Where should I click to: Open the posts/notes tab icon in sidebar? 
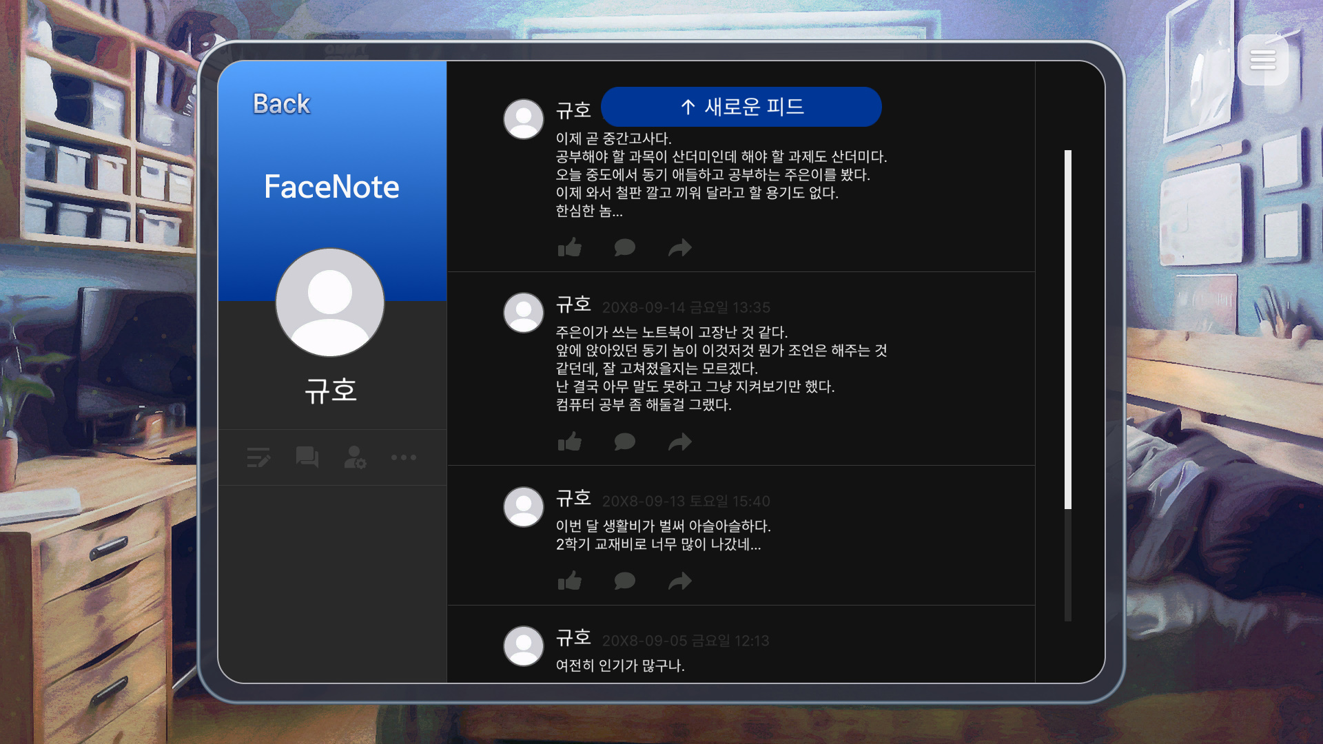coord(258,457)
